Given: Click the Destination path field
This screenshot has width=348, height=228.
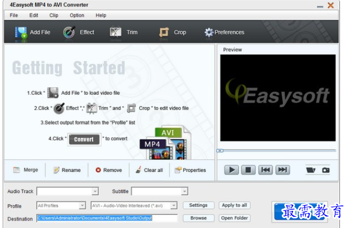Looking at the screenshot, I should click(107, 218).
